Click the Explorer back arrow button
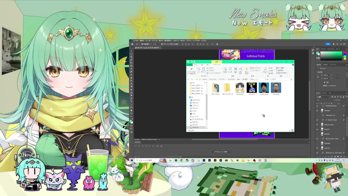 [188, 79]
